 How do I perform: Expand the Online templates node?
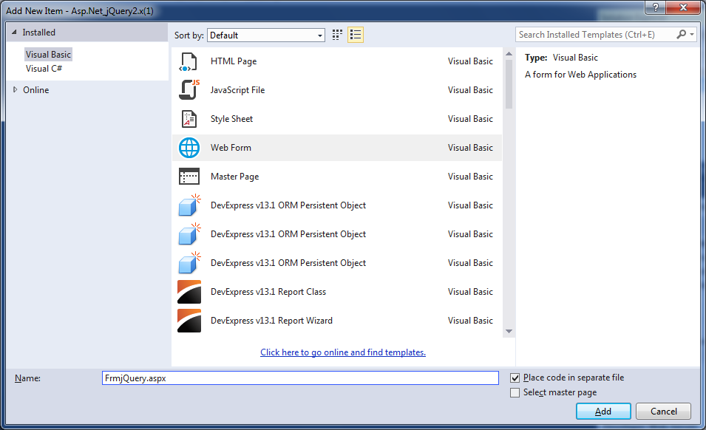coord(16,90)
